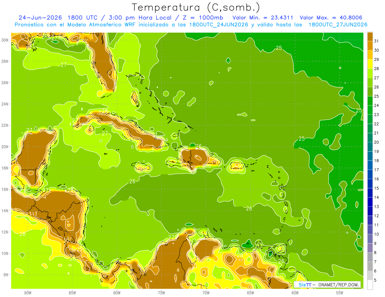This screenshot has width=385, height=297.
Task: Click brown swatch above 31 in color scale
Action: (370, 36)
